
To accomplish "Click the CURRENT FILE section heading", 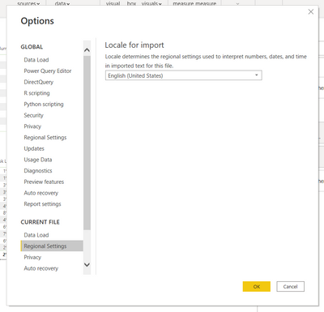I will (x=40, y=222).
